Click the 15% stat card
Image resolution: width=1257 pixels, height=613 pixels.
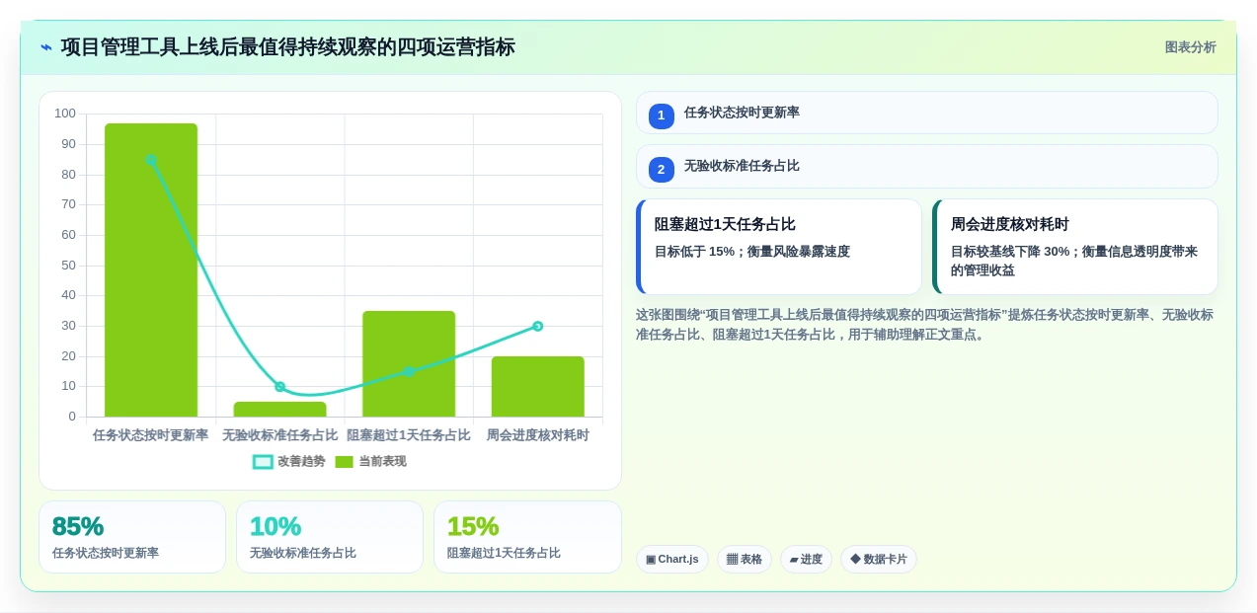(527, 537)
